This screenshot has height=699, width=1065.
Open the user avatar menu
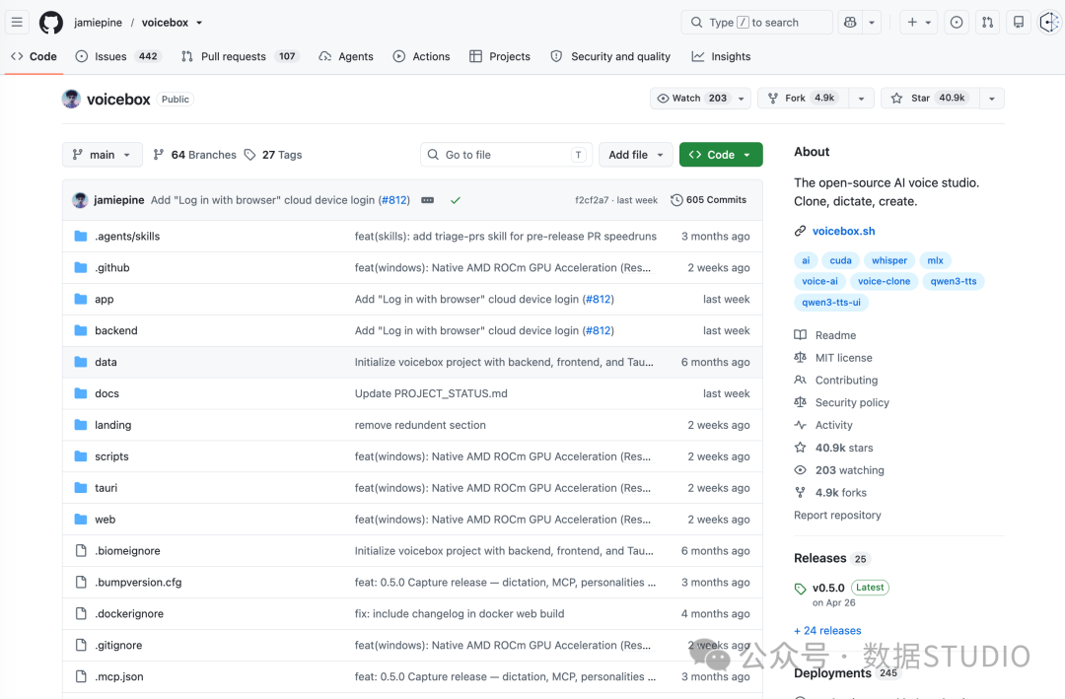point(1050,23)
